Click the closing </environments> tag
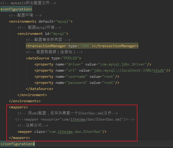 [x=25, y=101]
